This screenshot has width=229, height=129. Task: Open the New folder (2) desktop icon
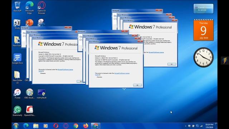coord(17,77)
